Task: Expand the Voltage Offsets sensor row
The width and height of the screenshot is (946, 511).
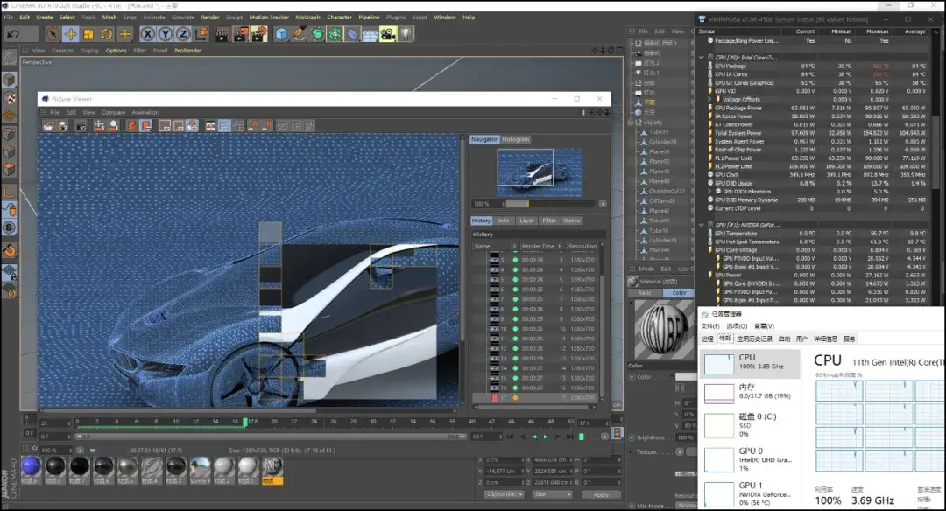Action: tap(710, 100)
